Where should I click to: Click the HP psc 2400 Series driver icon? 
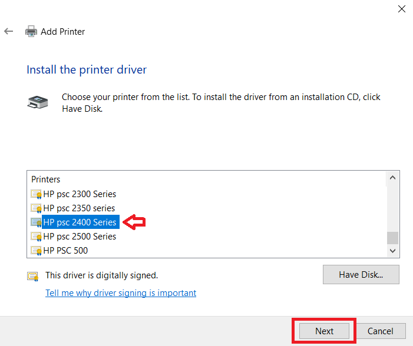(36, 222)
